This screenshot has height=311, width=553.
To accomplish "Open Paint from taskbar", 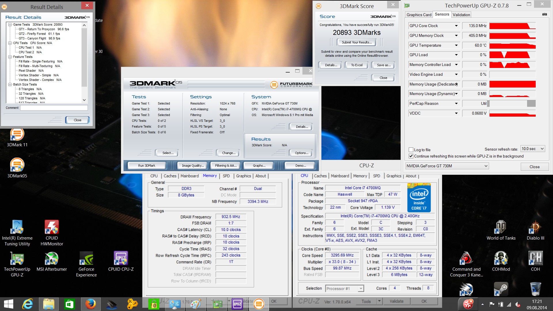I will coord(196,304).
